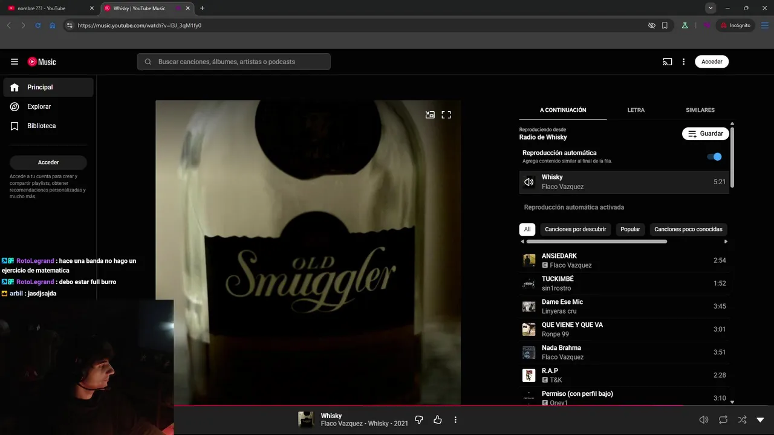Click the volume speaker icon in player bar
The height and width of the screenshot is (435, 774).
coord(704,420)
